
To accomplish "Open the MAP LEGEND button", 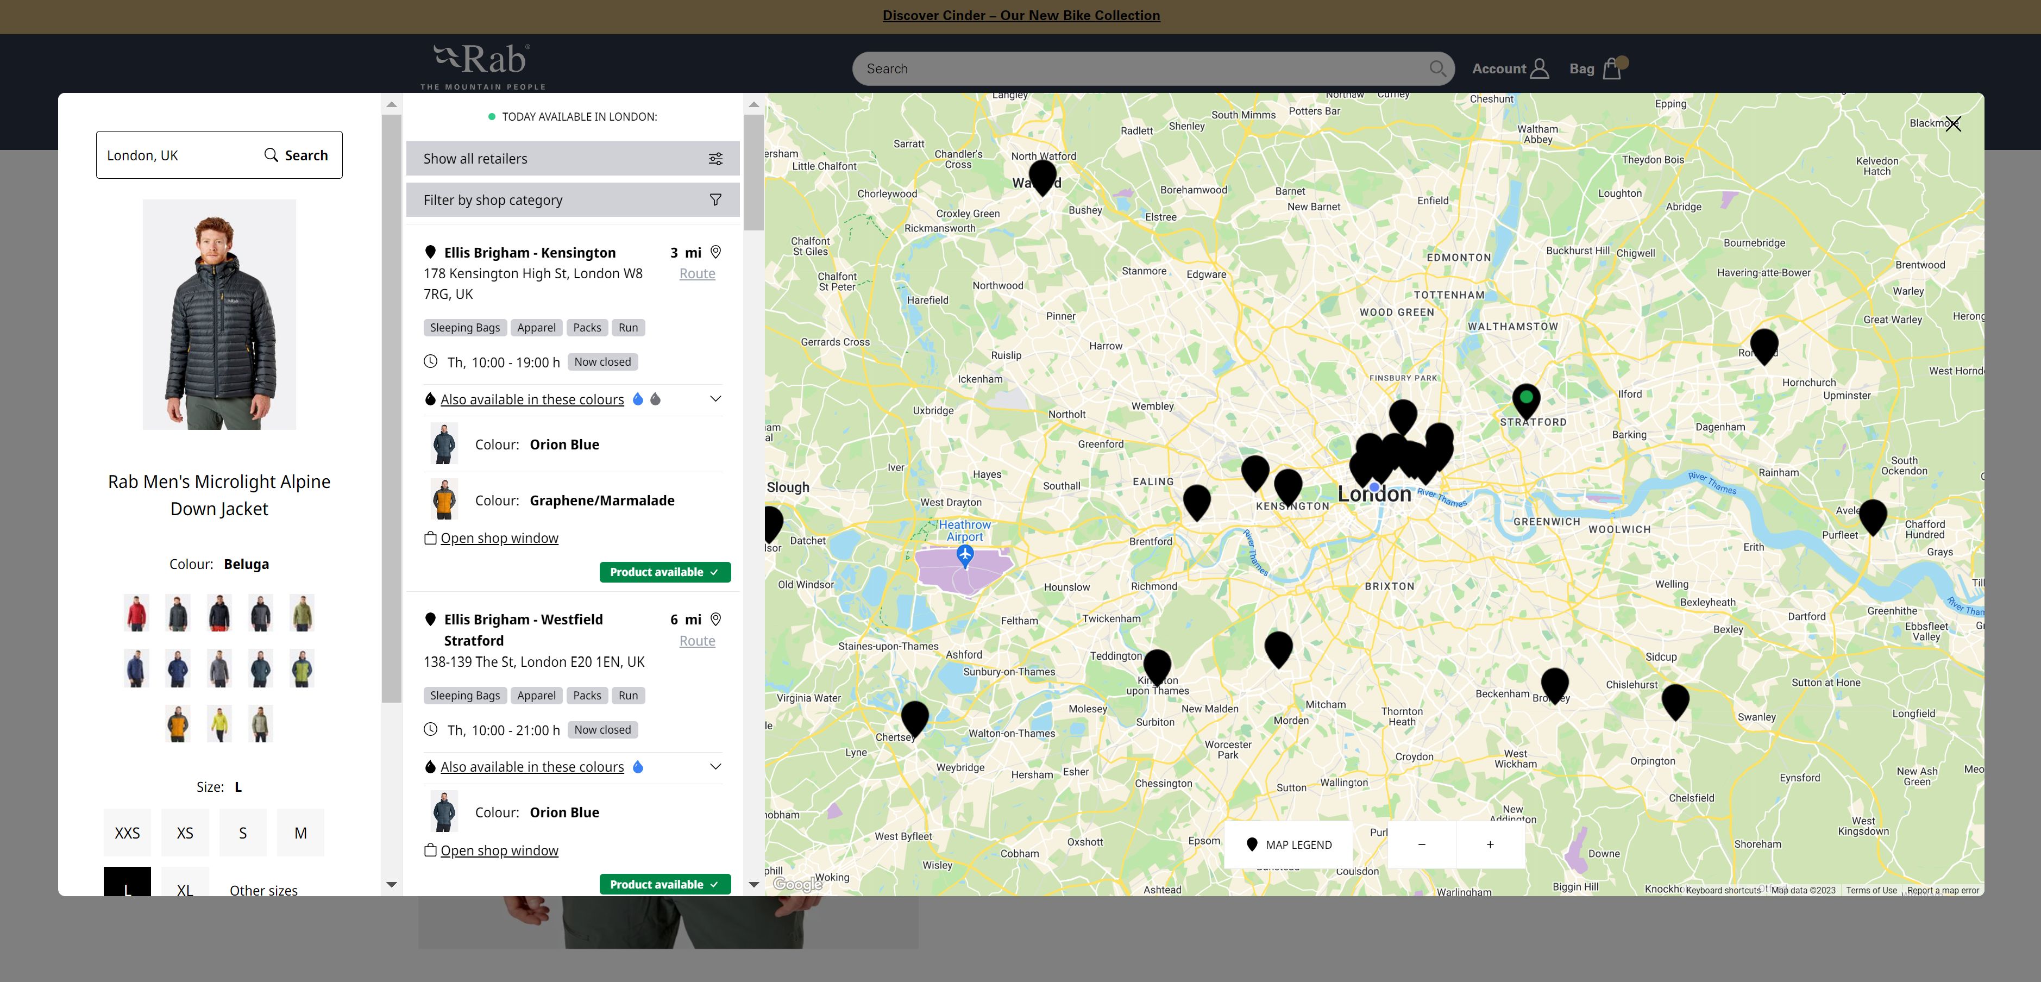I will (1288, 844).
